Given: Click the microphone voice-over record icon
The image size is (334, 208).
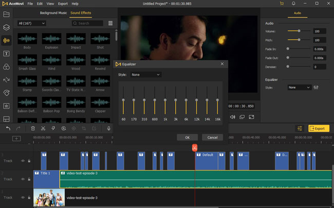Looking at the screenshot, I should pos(108,128).
